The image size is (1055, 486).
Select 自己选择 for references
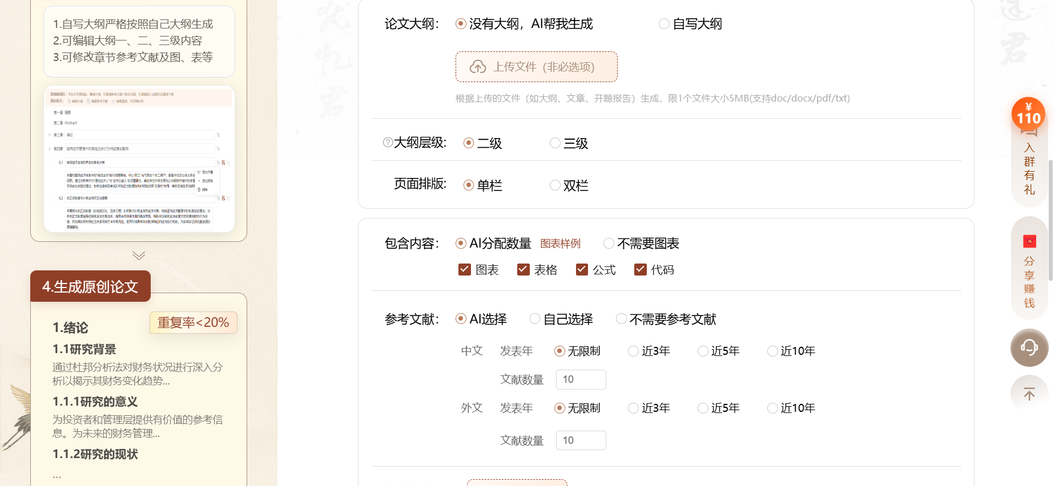click(x=561, y=319)
